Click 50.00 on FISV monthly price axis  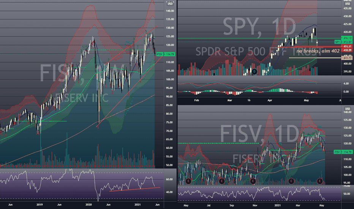pos(170,165)
